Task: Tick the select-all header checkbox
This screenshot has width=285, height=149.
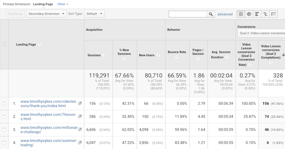Action: [x=4, y=44]
